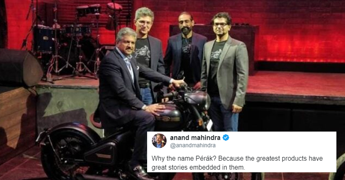This screenshot has width=345, height=180.
Task: Click the motorcycle's dark fuel tank
Action: click(168, 116)
